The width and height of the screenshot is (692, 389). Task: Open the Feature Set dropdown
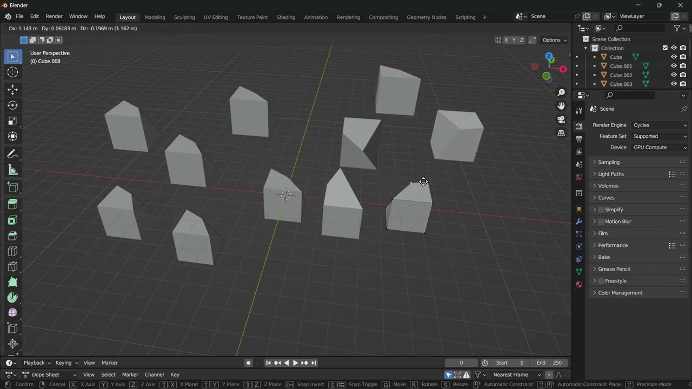click(x=659, y=136)
